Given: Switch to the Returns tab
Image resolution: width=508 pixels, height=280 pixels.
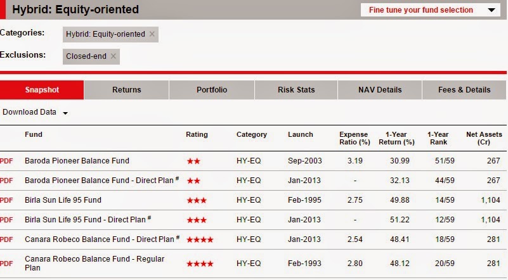Looking at the screenshot, I should coord(126,90).
